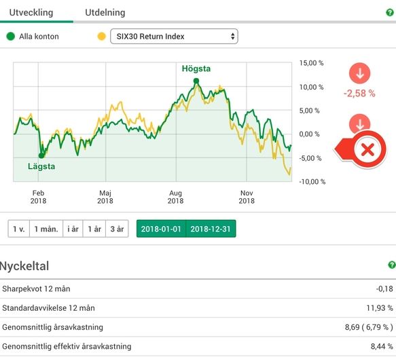396x359 pixels.
Task: Open the Nyckeltal help question icon
Action: coord(392,265)
